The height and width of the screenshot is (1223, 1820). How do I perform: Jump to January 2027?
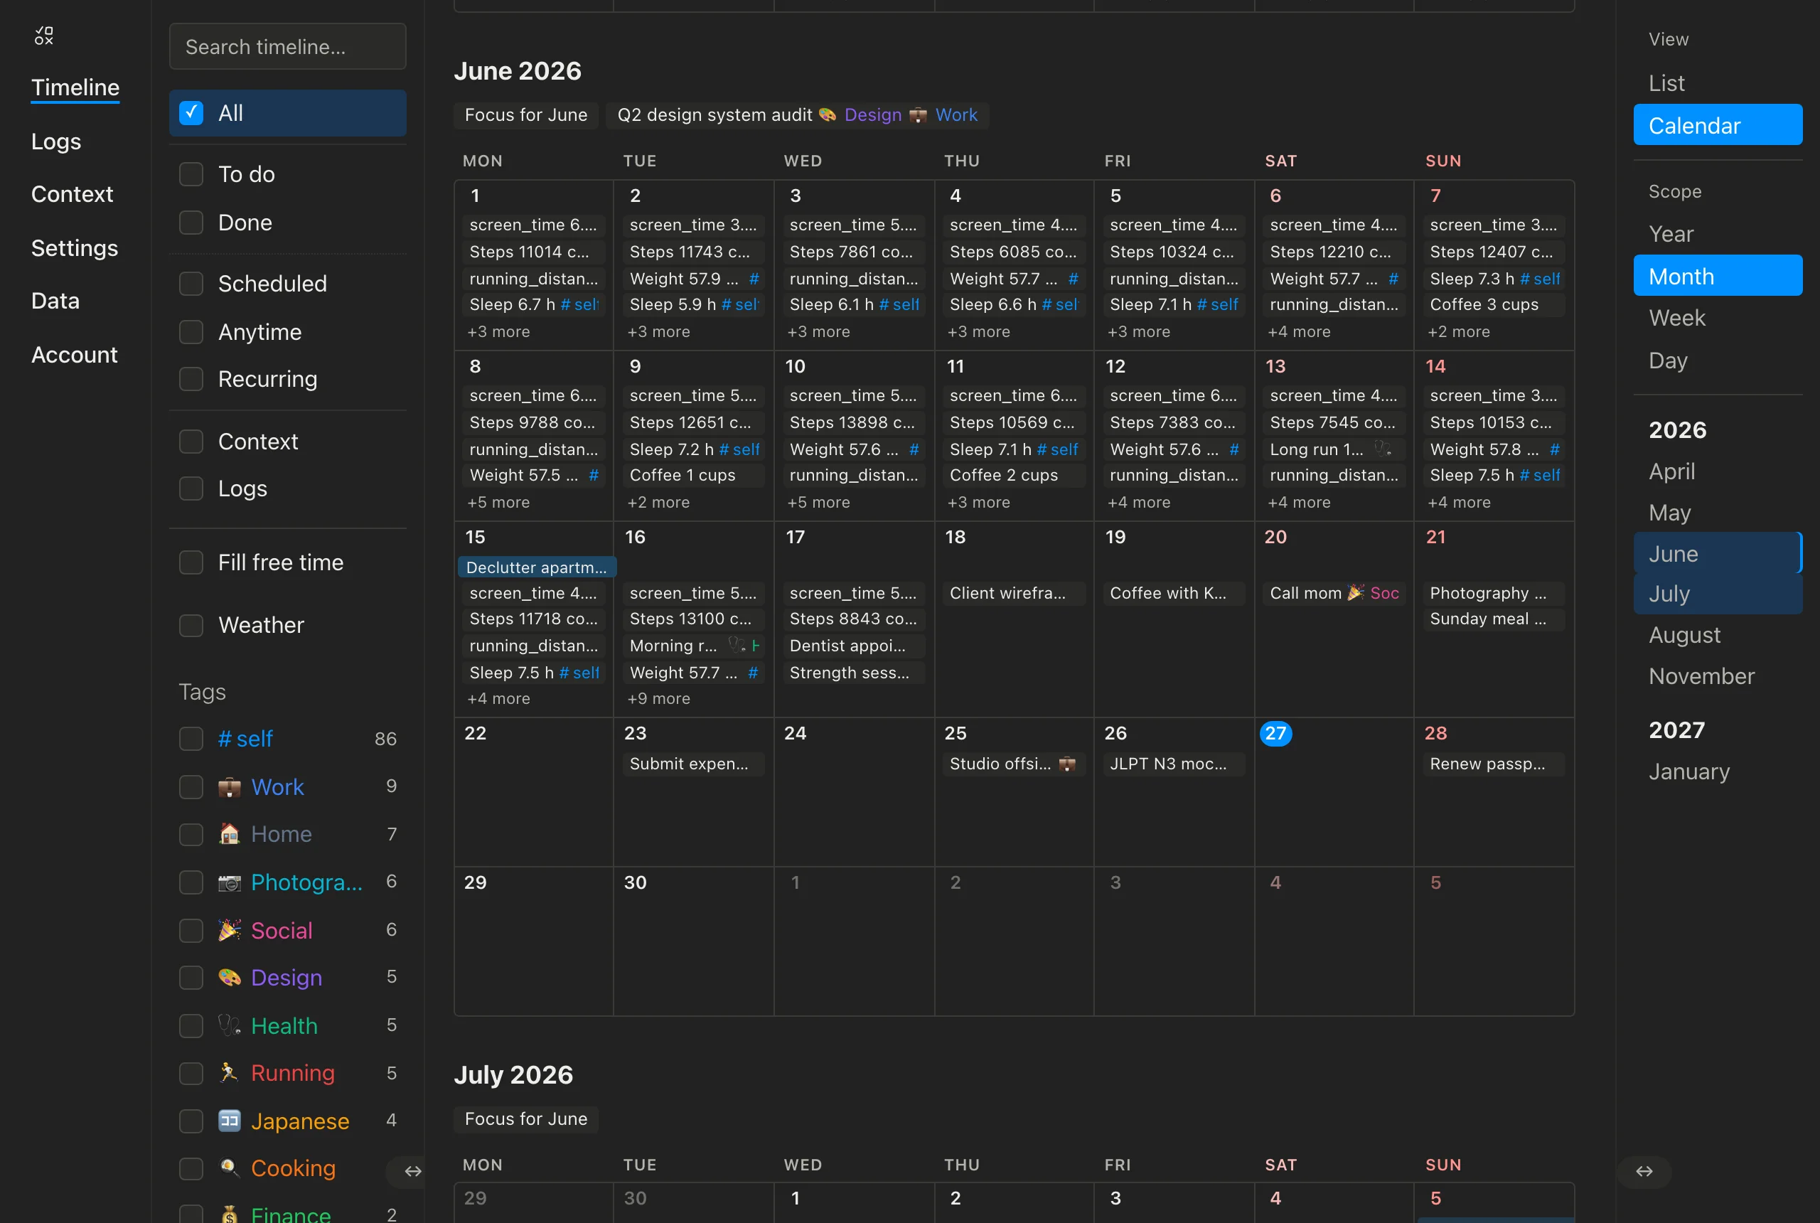[x=1718, y=771]
